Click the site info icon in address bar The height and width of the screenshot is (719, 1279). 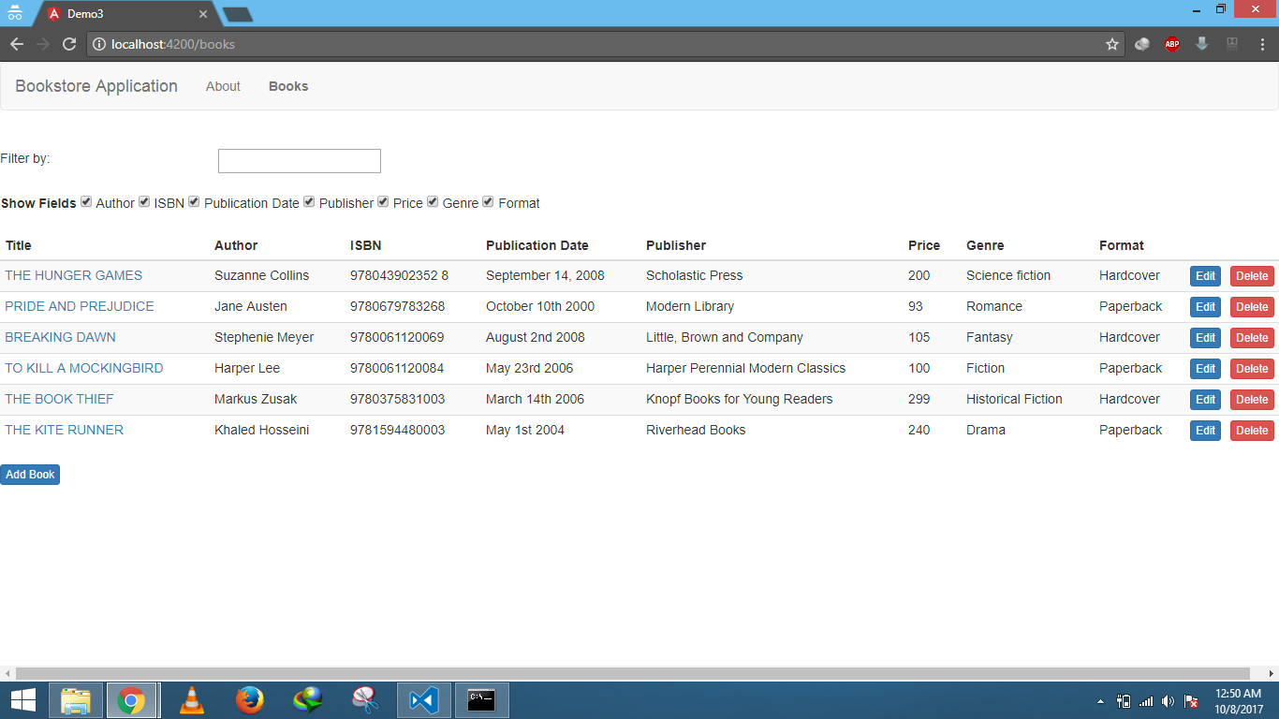tap(99, 44)
